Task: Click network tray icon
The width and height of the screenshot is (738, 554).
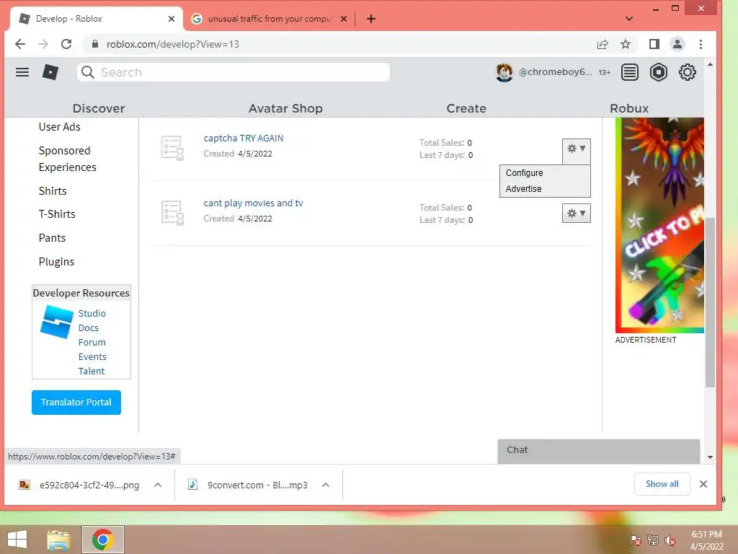Action: coord(653,540)
